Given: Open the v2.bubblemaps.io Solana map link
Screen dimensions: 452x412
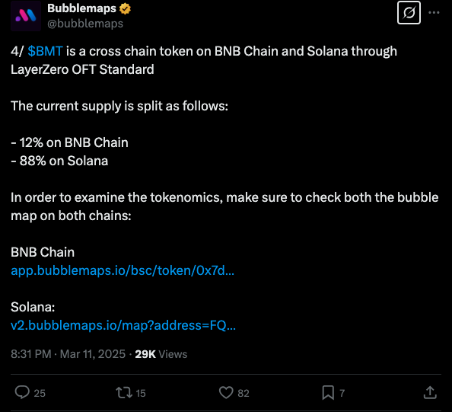Looking at the screenshot, I should pos(123,325).
